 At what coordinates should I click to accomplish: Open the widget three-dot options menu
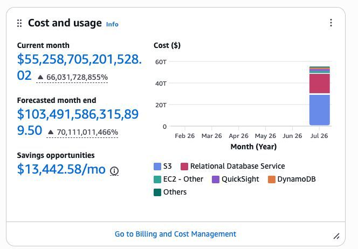coord(331,23)
